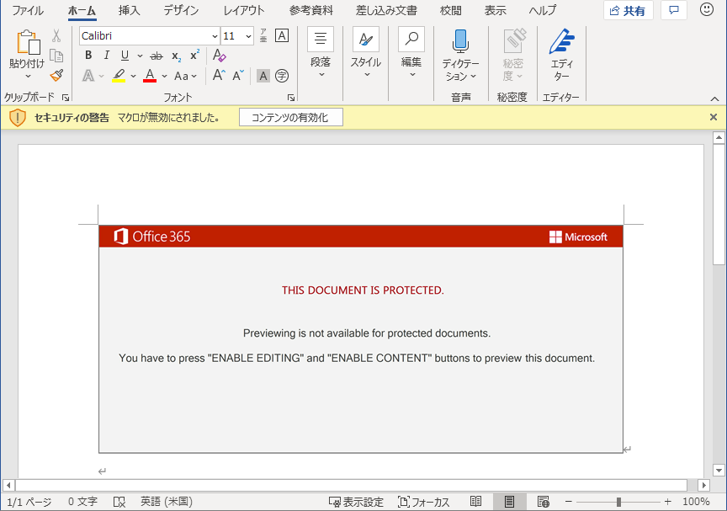Click the feedback smiley face icon

(707, 10)
